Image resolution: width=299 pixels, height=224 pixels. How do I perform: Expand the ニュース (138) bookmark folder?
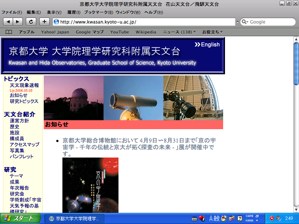[x=179, y=32]
